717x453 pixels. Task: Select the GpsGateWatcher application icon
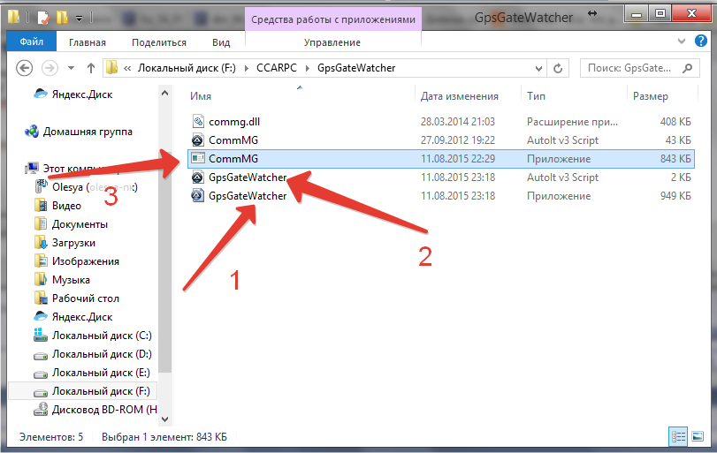(x=197, y=196)
